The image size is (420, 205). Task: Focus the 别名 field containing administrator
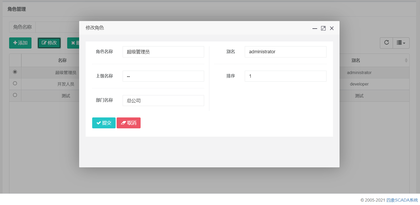point(285,52)
